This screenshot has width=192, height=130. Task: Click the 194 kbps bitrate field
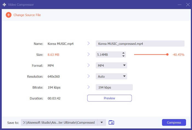(x=114, y=87)
